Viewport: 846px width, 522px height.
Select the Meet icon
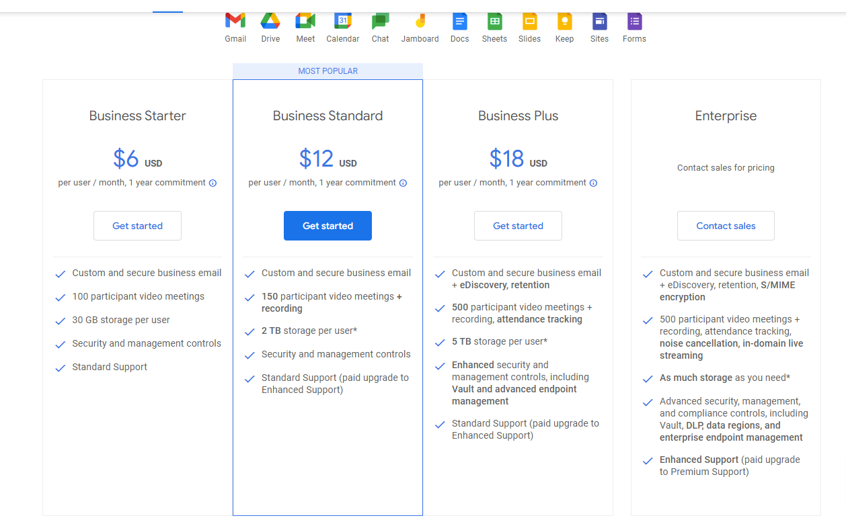305,21
